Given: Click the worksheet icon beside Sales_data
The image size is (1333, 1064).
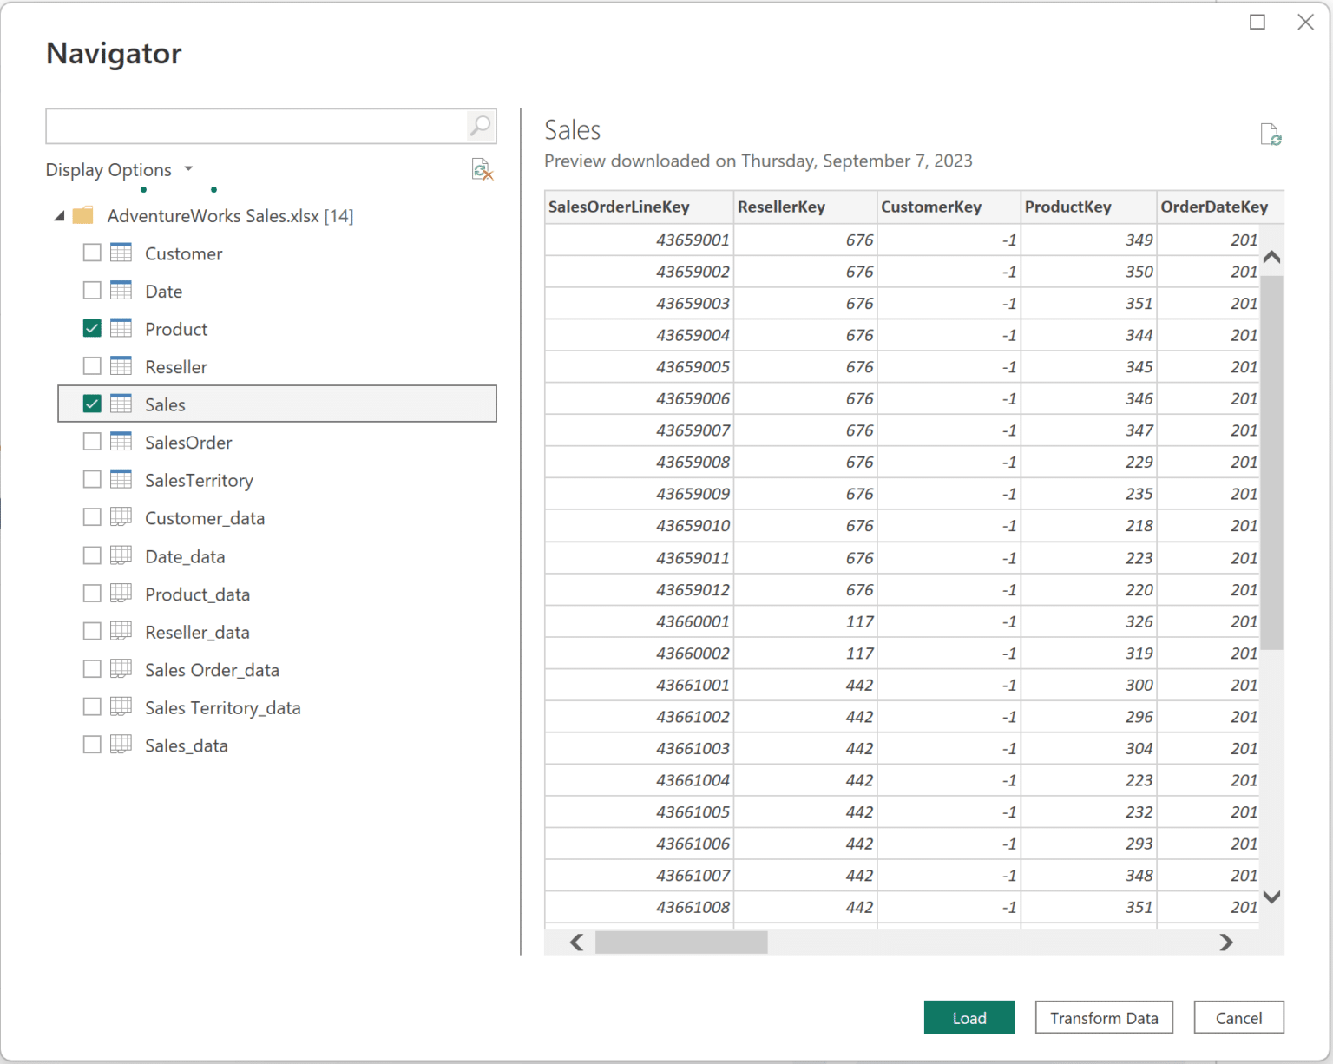Looking at the screenshot, I should point(120,745).
